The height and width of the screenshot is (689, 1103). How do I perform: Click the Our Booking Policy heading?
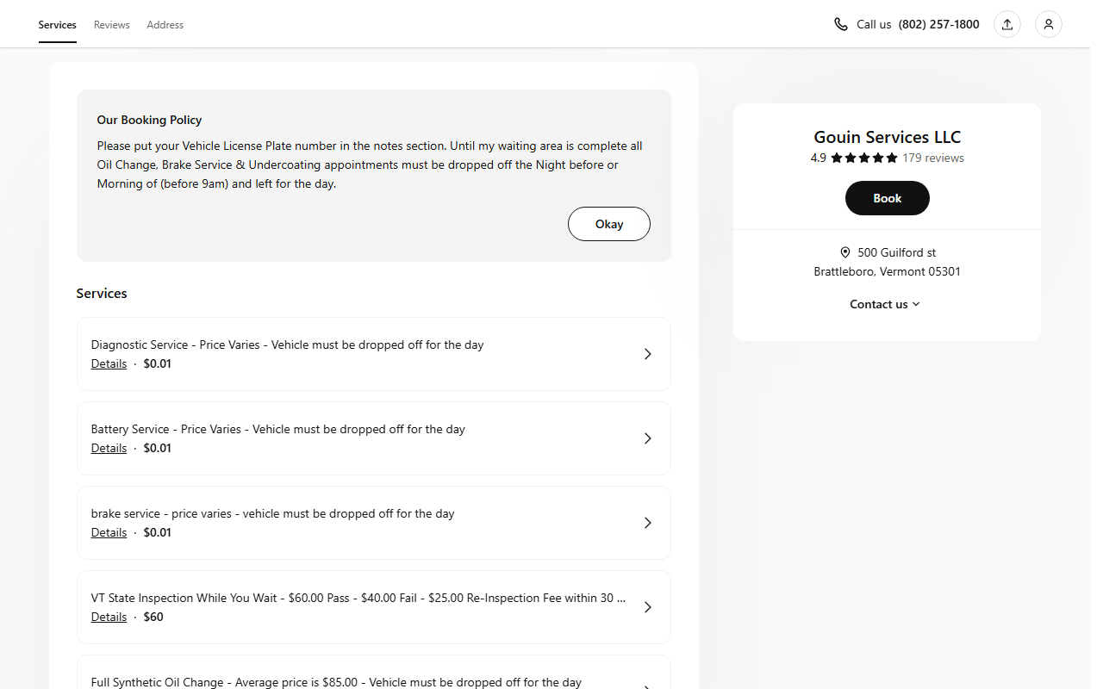pos(150,120)
